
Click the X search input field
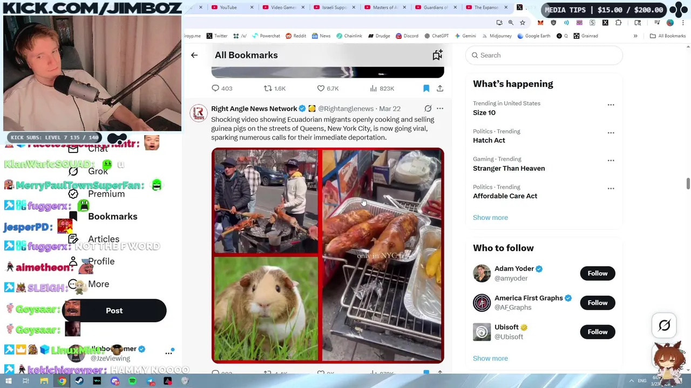pos(544,55)
